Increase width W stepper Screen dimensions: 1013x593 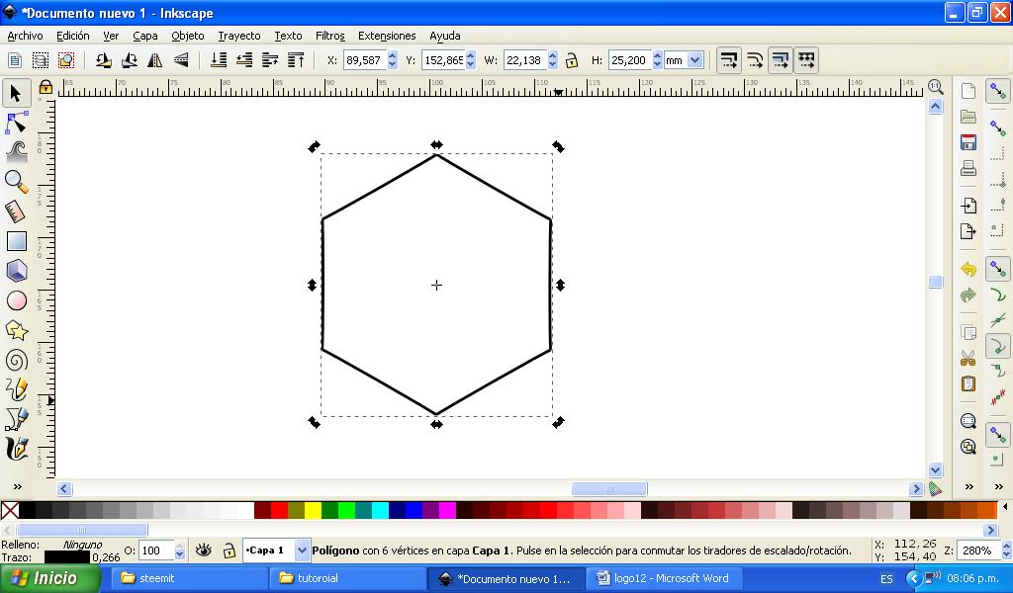pos(552,56)
